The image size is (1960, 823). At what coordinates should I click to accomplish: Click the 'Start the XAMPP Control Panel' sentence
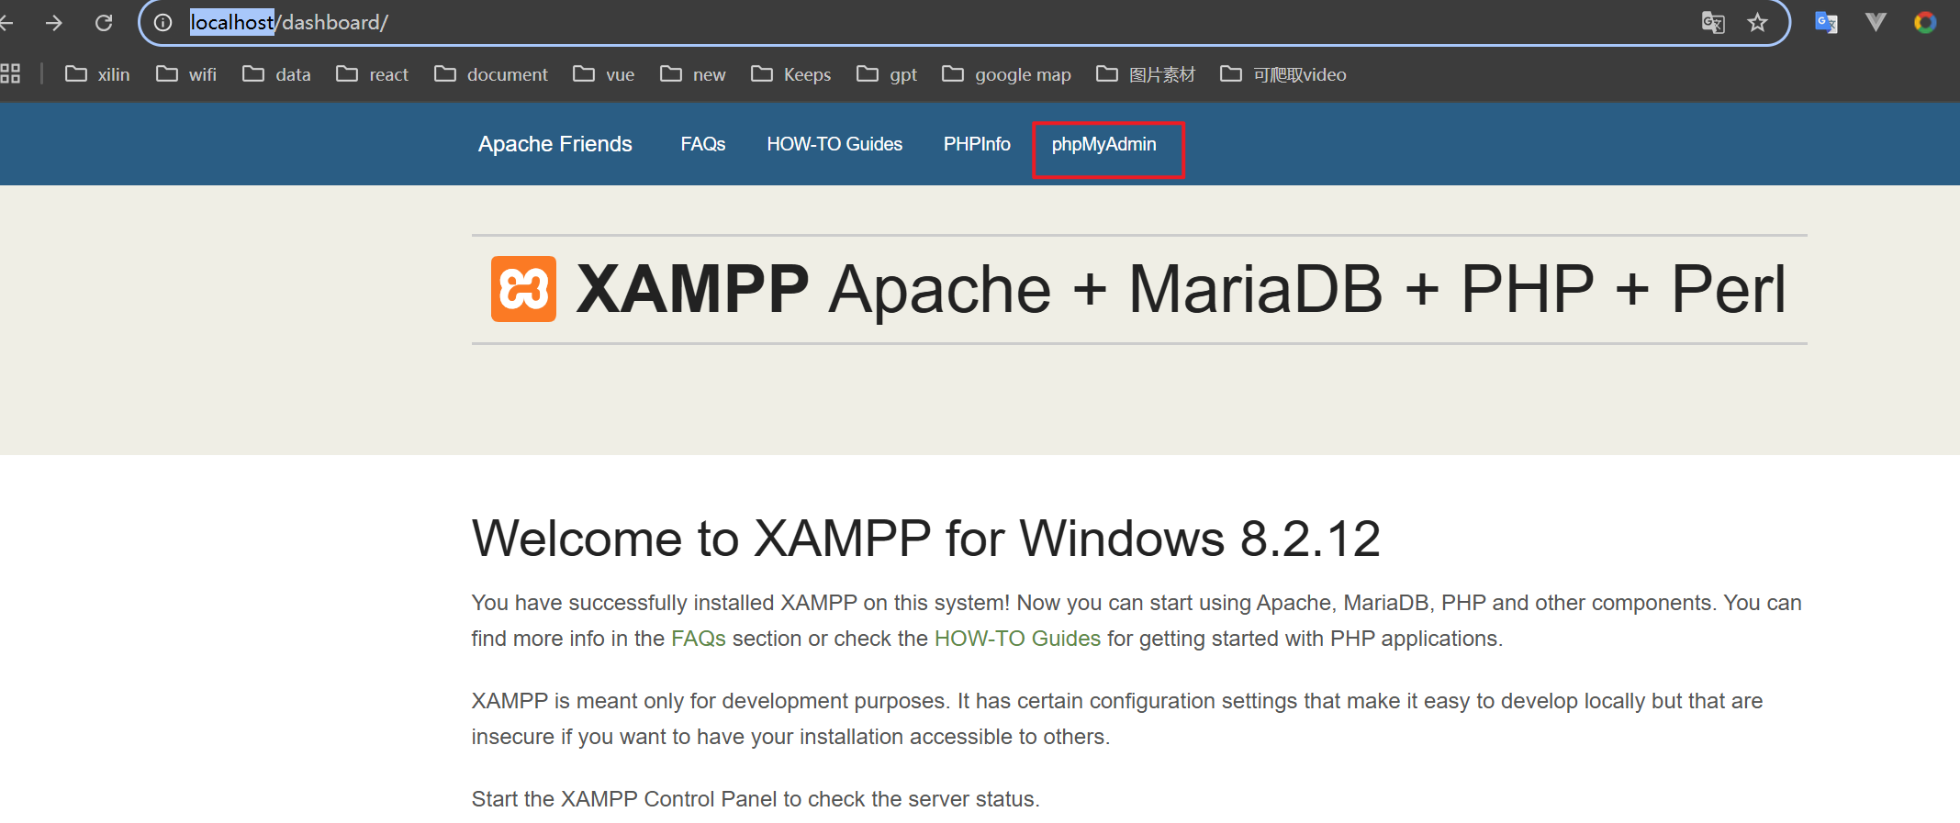pyautogui.click(x=756, y=799)
